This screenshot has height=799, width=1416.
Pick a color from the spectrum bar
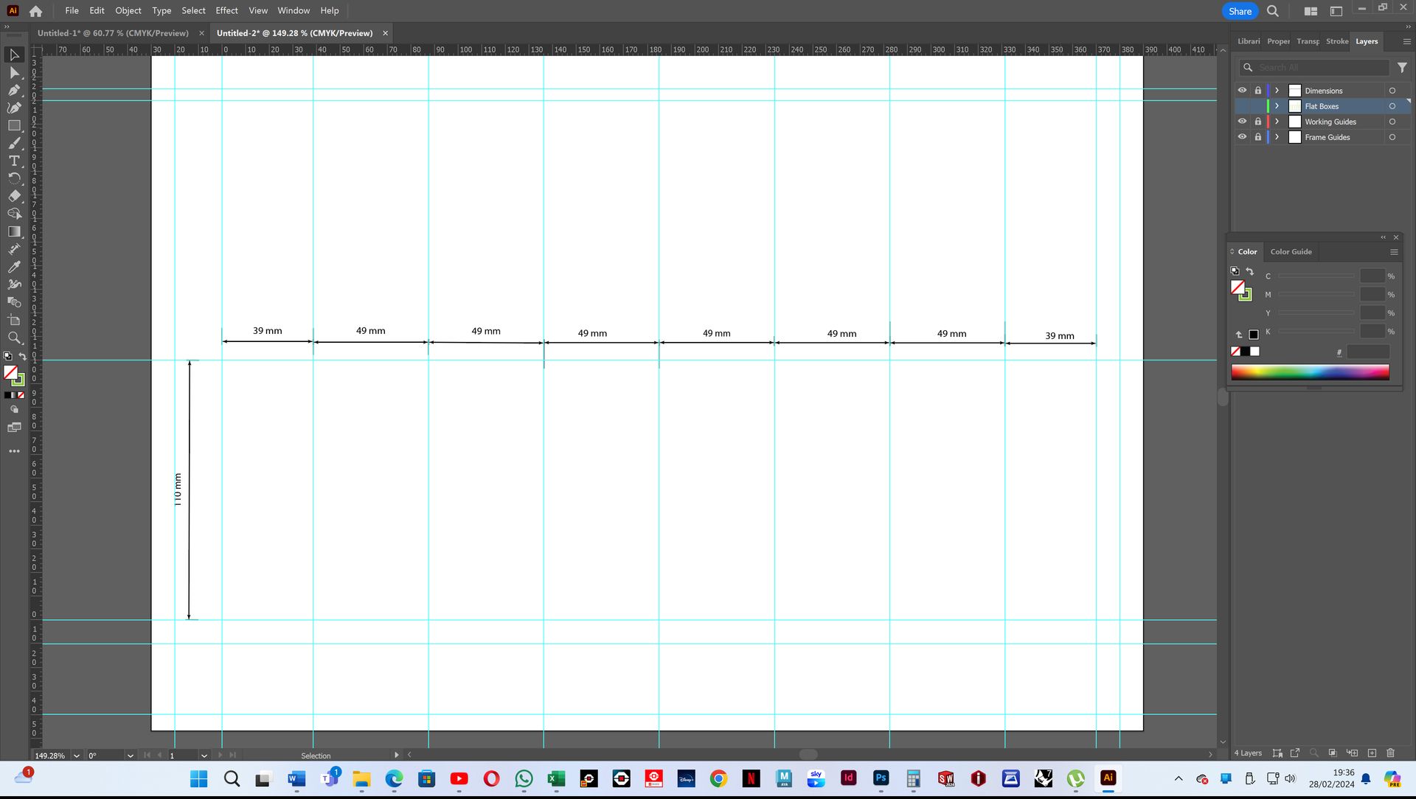1310,372
